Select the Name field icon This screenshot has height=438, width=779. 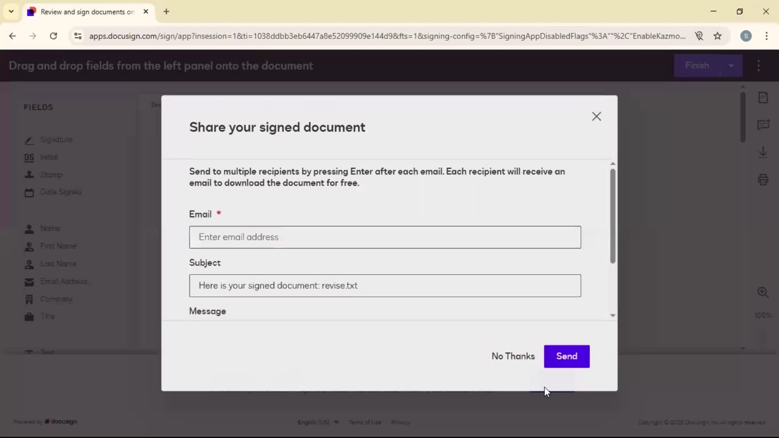pyautogui.click(x=29, y=229)
